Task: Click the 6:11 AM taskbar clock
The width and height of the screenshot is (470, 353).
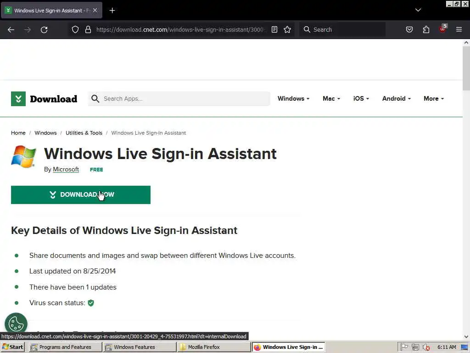Action: (447, 347)
